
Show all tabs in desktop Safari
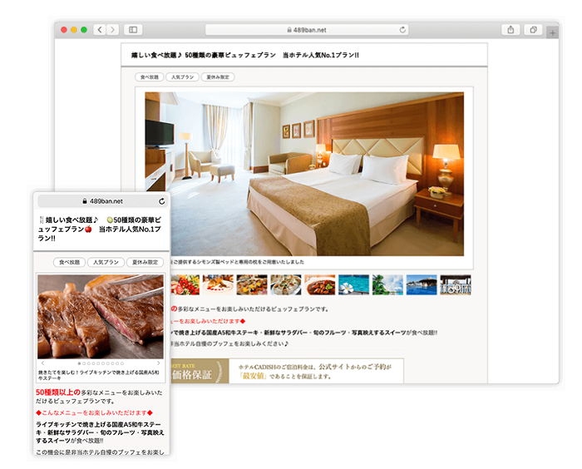534,30
